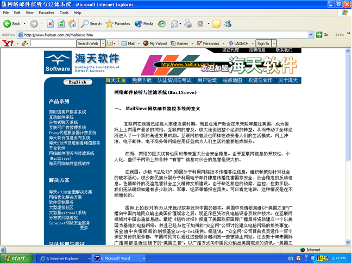Stop loading with the red X icon

click(x=51, y=23)
